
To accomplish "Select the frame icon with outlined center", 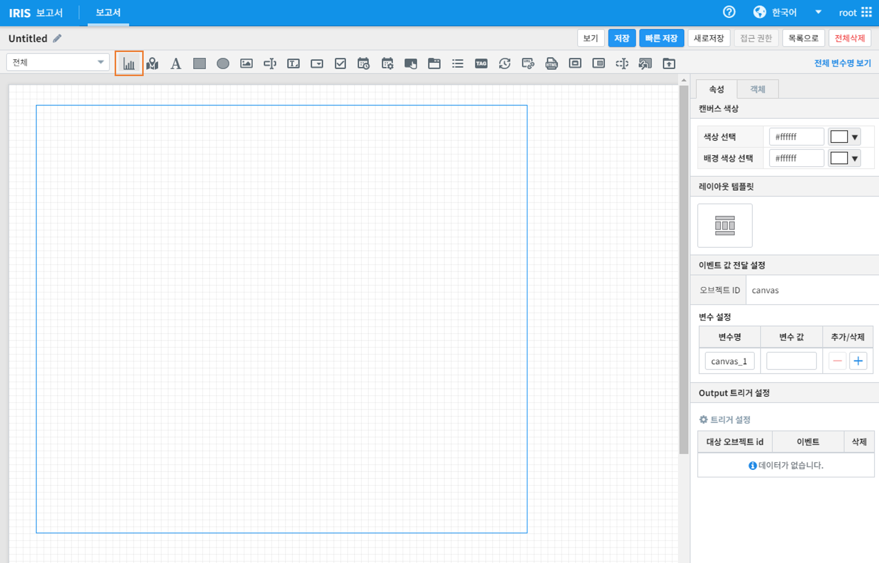I will 575,64.
